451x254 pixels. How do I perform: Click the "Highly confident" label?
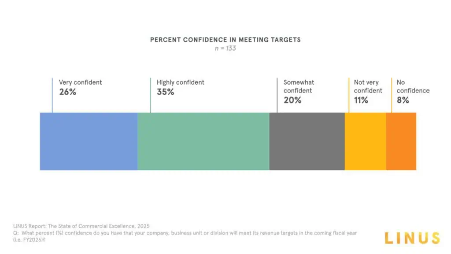pyautogui.click(x=181, y=82)
